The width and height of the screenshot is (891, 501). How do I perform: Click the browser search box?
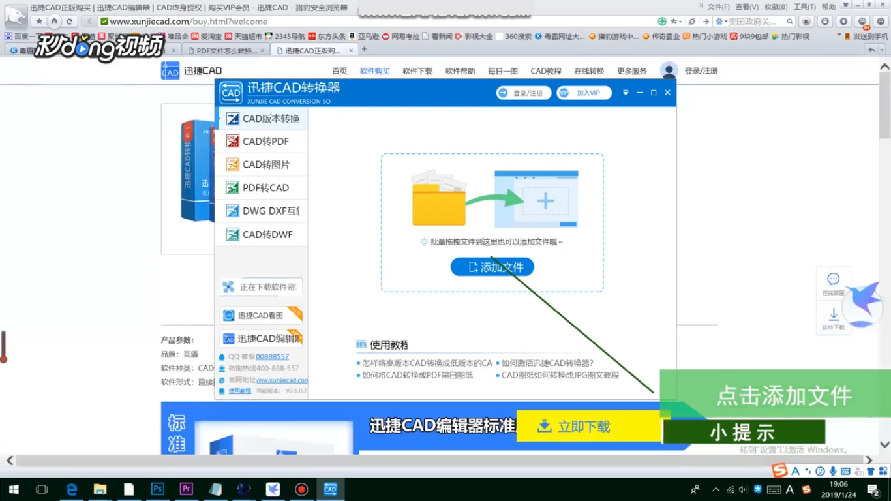(x=755, y=22)
